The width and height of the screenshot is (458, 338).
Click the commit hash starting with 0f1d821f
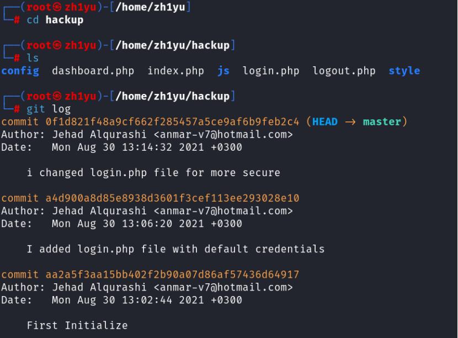(172, 122)
